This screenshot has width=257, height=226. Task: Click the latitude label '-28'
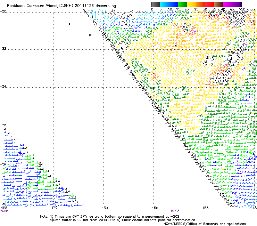pos(3,164)
